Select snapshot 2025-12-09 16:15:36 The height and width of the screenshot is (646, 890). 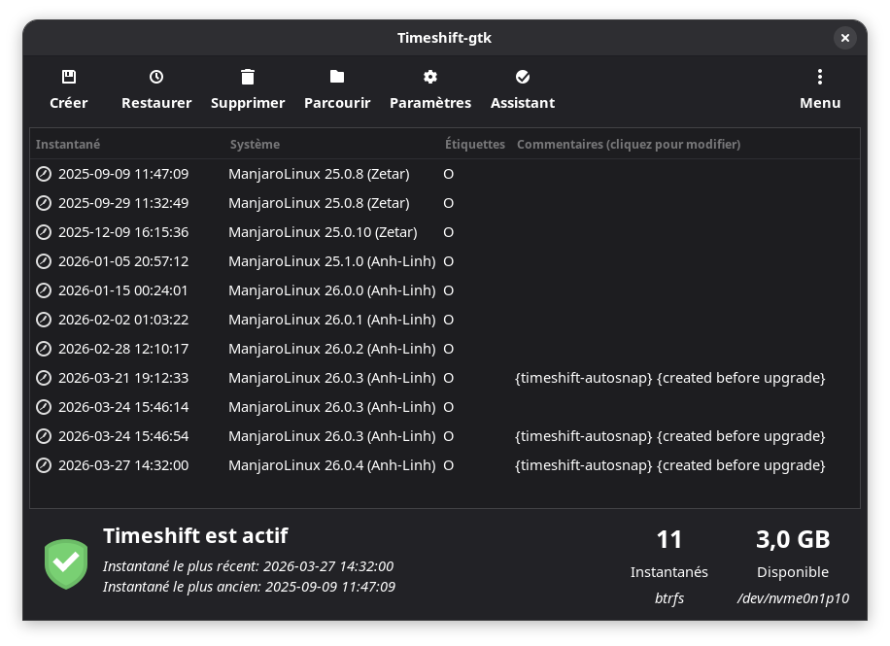pos(123,232)
